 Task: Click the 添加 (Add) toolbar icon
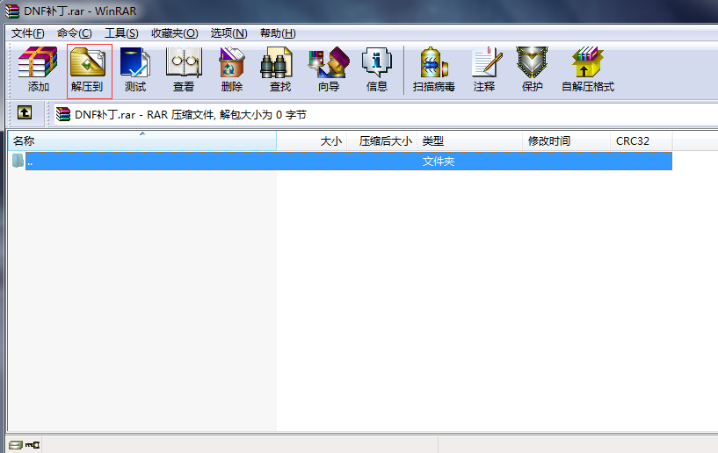pos(38,70)
